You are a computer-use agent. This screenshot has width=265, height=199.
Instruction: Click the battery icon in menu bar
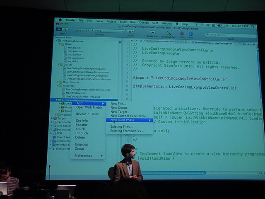(x=219, y=25)
